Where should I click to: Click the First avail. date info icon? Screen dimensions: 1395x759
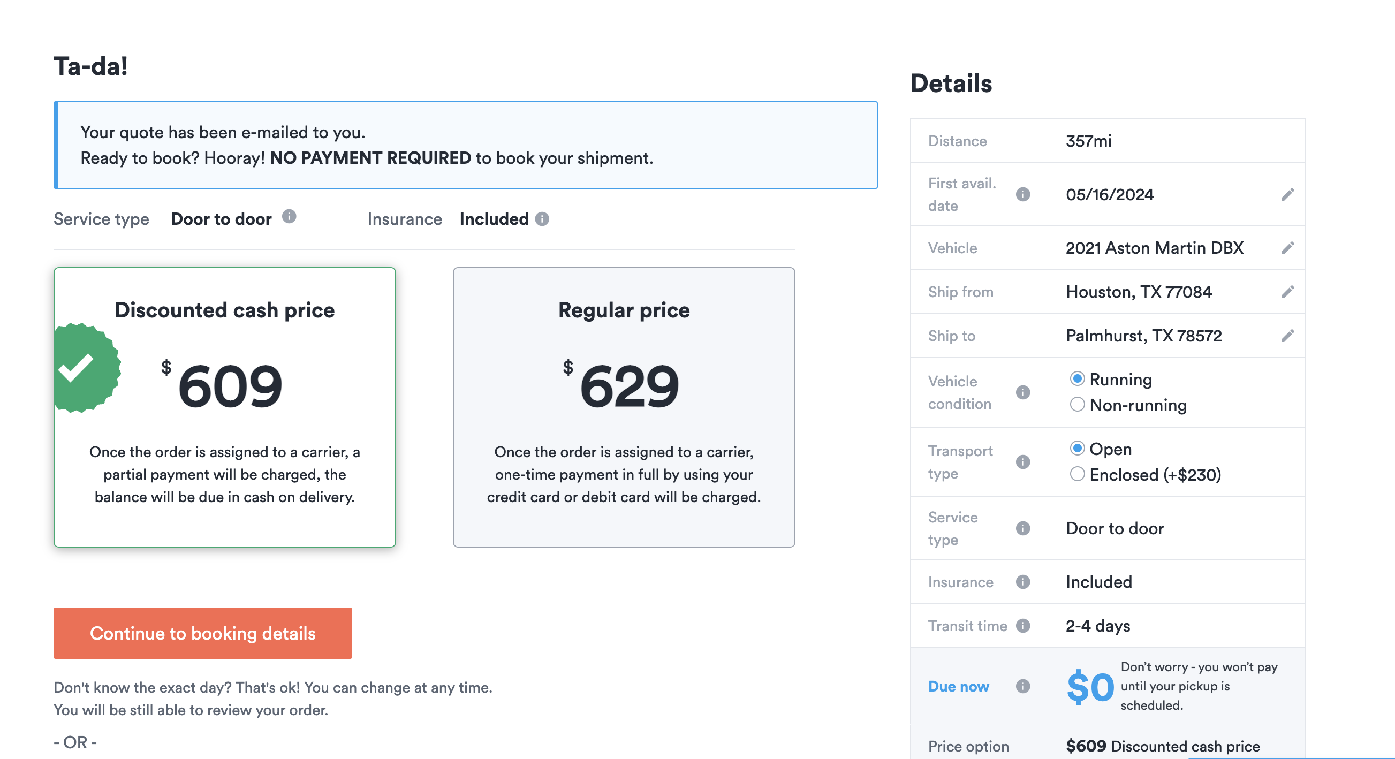(1023, 194)
